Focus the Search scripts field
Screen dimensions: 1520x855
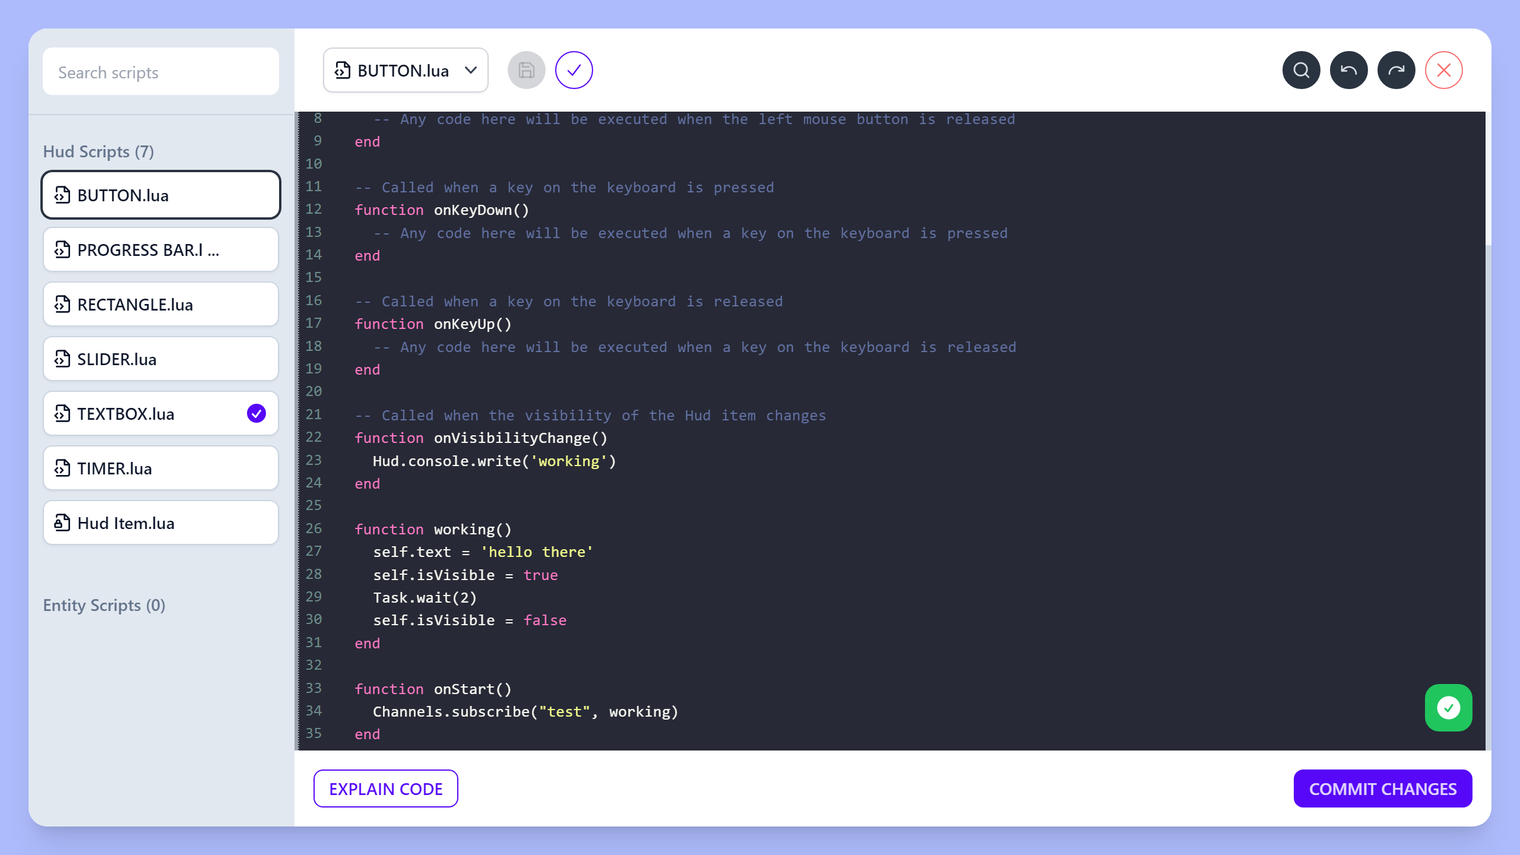point(160,72)
